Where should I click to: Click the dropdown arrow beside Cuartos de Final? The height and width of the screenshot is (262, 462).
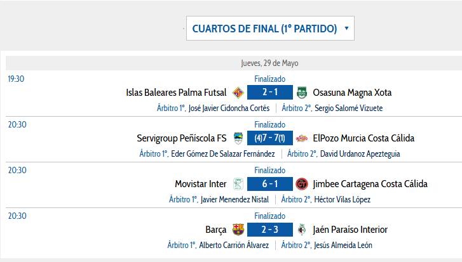(346, 29)
